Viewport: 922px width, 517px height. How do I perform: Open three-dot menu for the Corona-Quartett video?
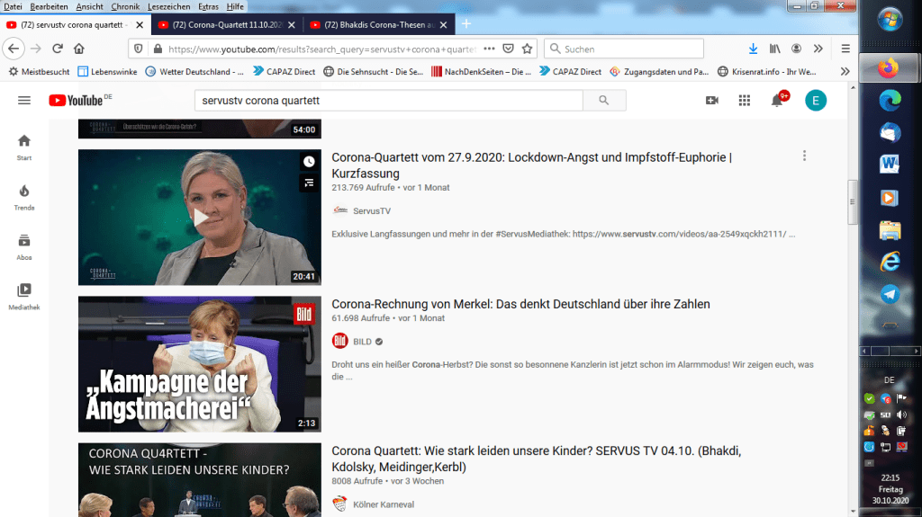(x=804, y=156)
